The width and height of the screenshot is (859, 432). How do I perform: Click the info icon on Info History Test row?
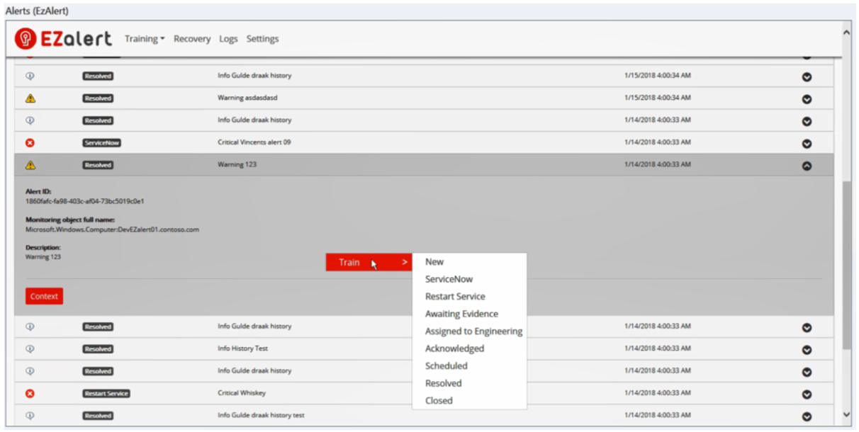coord(30,349)
